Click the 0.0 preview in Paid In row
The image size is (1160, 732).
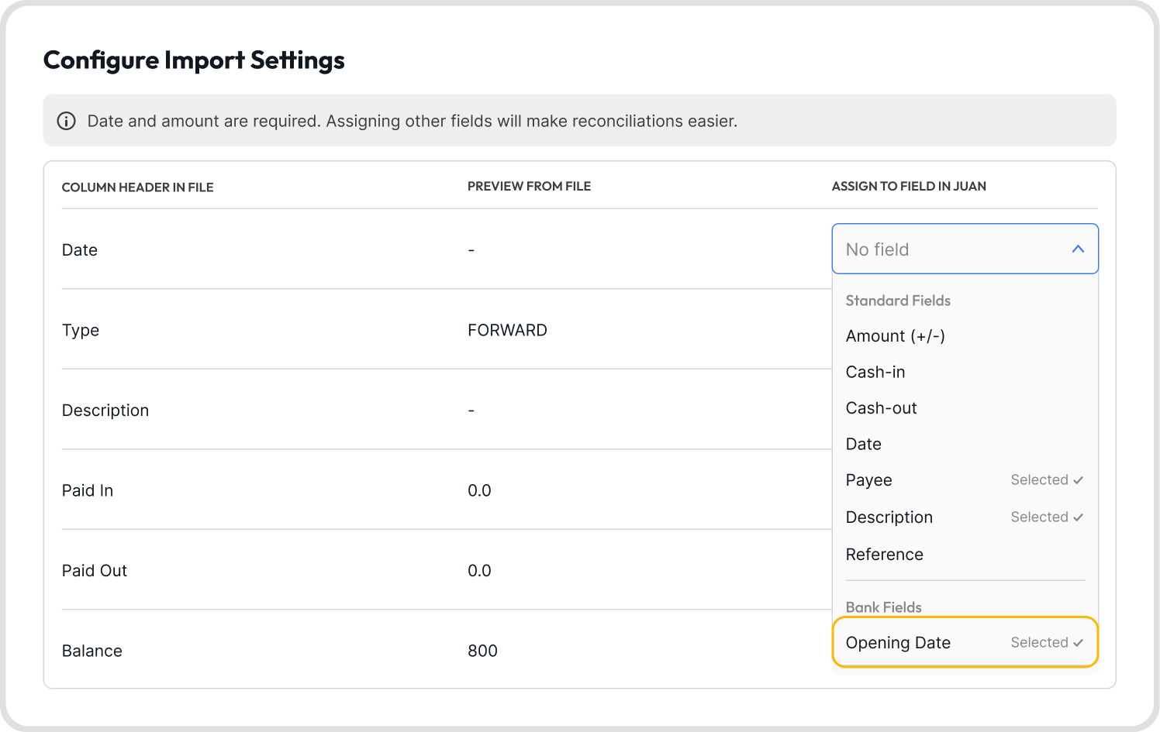click(x=479, y=490)
